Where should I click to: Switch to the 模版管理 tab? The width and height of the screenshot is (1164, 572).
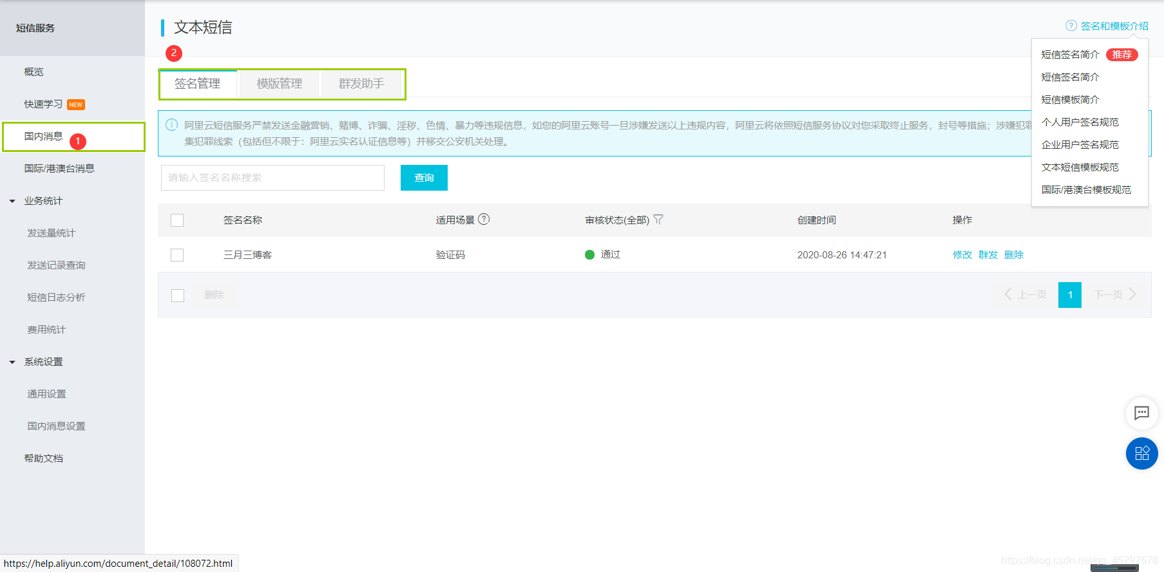pyautogui.click(x=280, y=84)
